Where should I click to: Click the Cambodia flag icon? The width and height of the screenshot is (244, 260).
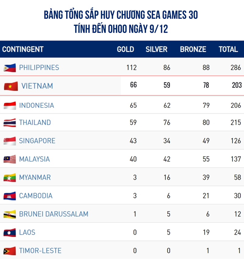click(x=10, y=196)
